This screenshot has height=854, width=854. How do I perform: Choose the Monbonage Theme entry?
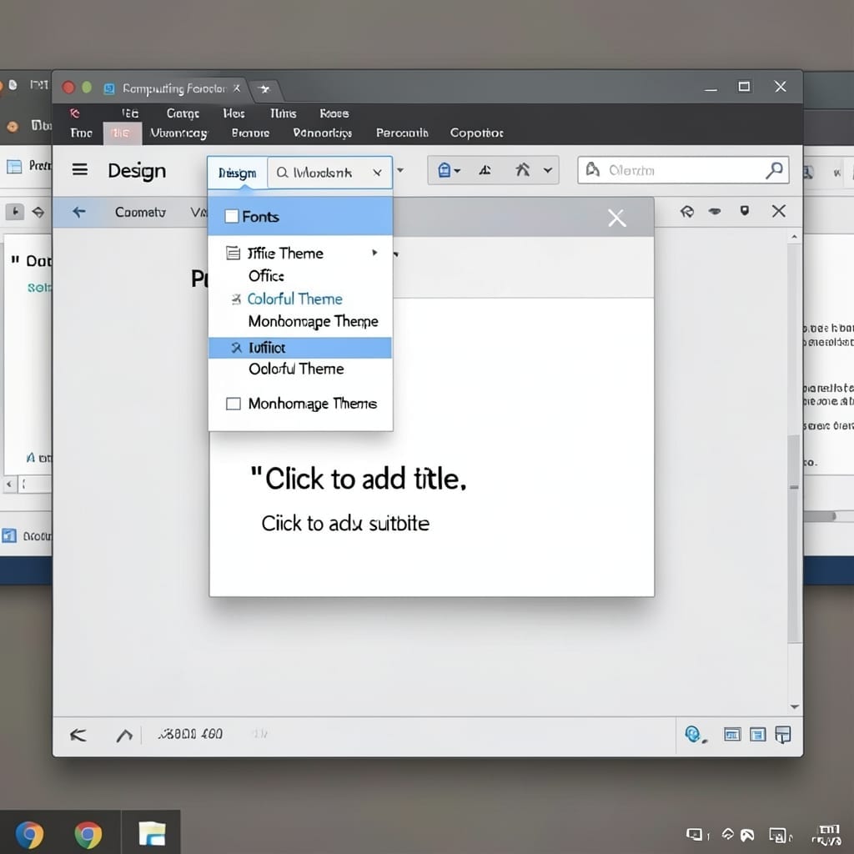[314, 321]
